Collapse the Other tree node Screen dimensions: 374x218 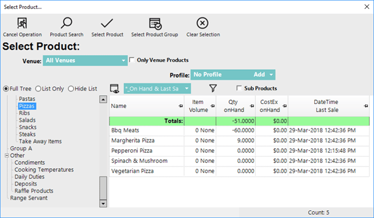7,155
